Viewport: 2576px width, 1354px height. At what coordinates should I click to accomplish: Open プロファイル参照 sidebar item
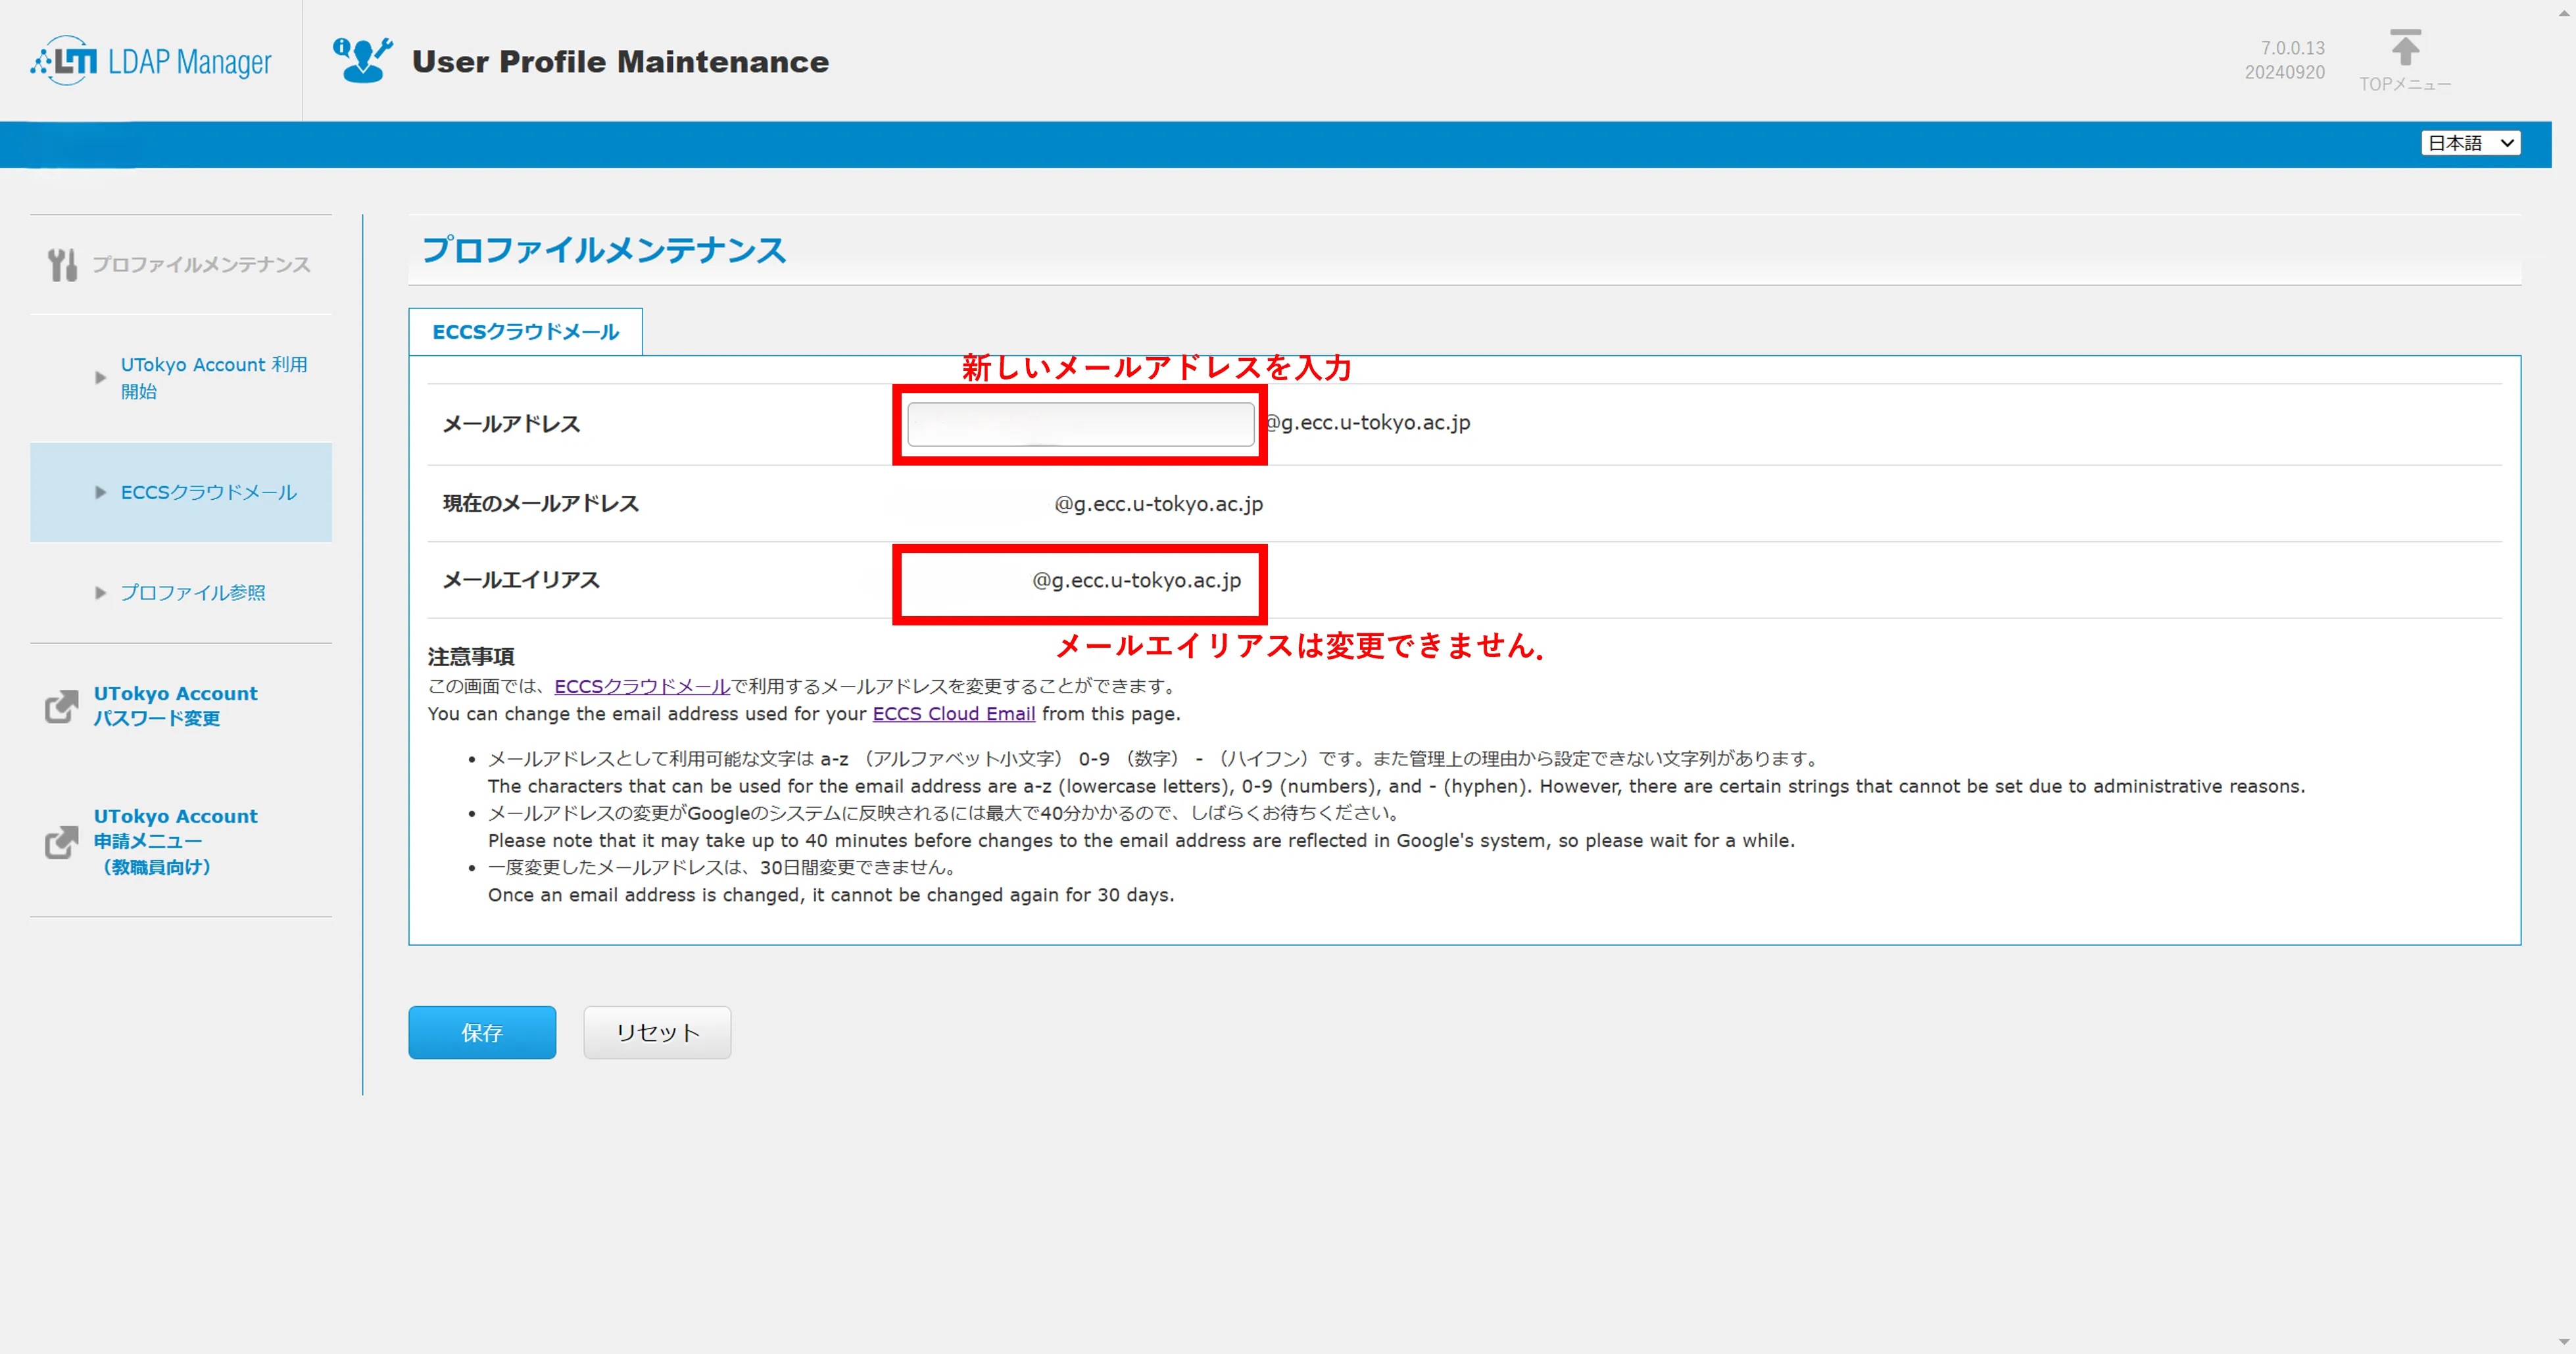(193, 593)
